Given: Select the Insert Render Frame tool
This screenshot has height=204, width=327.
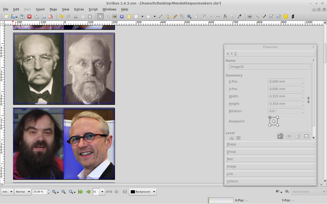Looking at the screenshot, I should [x=122, y=17].
